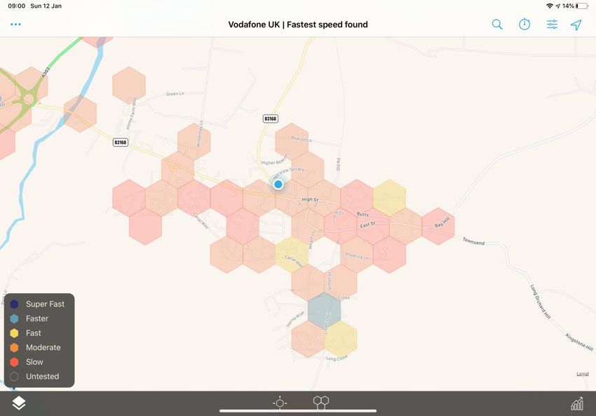Tap the northern B3168 road badge

[x=270, y=119]
